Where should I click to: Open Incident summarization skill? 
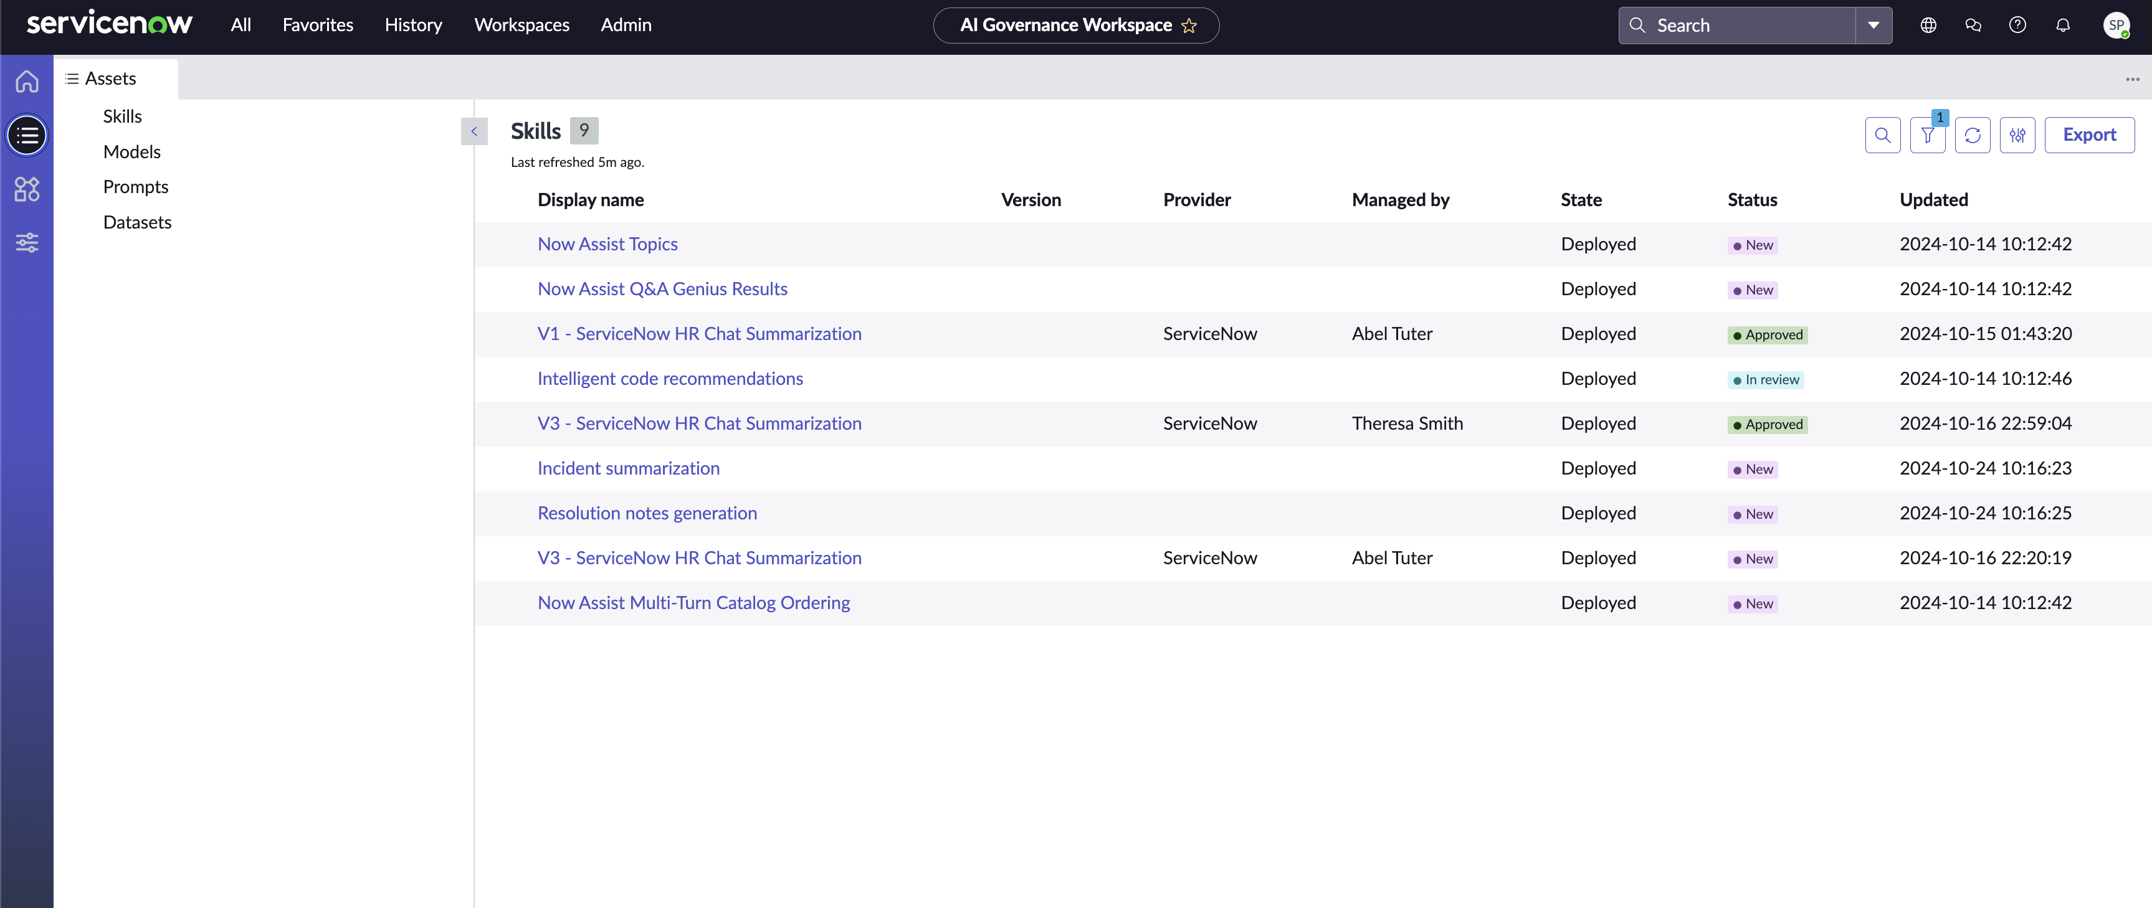tap(628, 468)
